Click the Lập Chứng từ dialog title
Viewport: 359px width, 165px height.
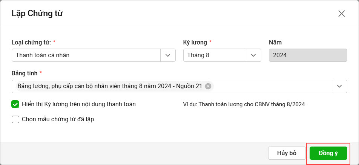(37, 14)
